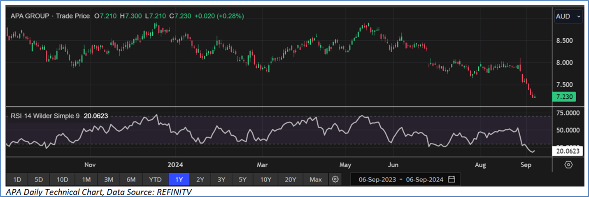
Task: Click the +0.020 (+0.28%) change value
Action: pos(219,16)
